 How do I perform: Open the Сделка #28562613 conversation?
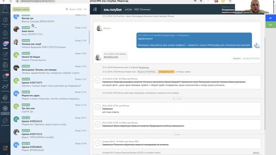50,121
